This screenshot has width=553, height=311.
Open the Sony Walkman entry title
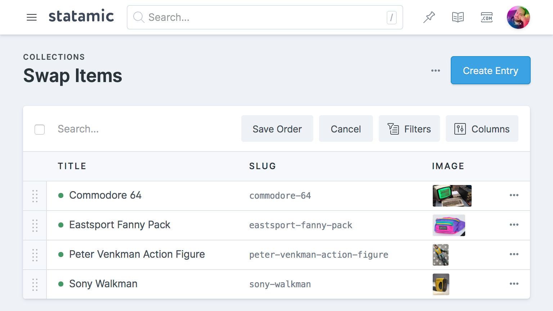103,284
